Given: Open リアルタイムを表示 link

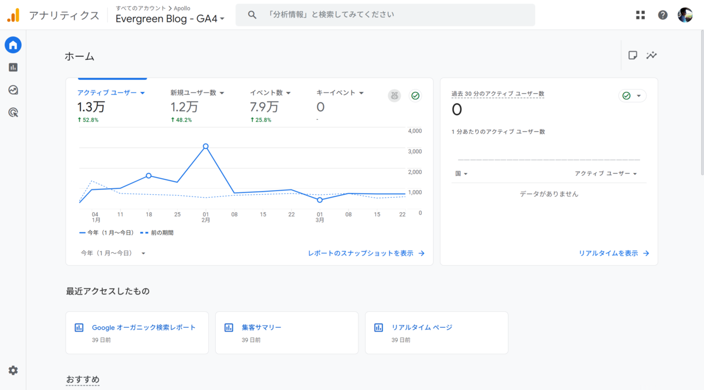Looking at the screenshot, I should [614, 253].
